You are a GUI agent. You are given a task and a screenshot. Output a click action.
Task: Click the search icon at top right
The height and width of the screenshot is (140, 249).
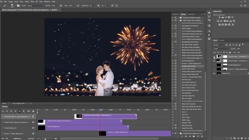pos(241,5)
